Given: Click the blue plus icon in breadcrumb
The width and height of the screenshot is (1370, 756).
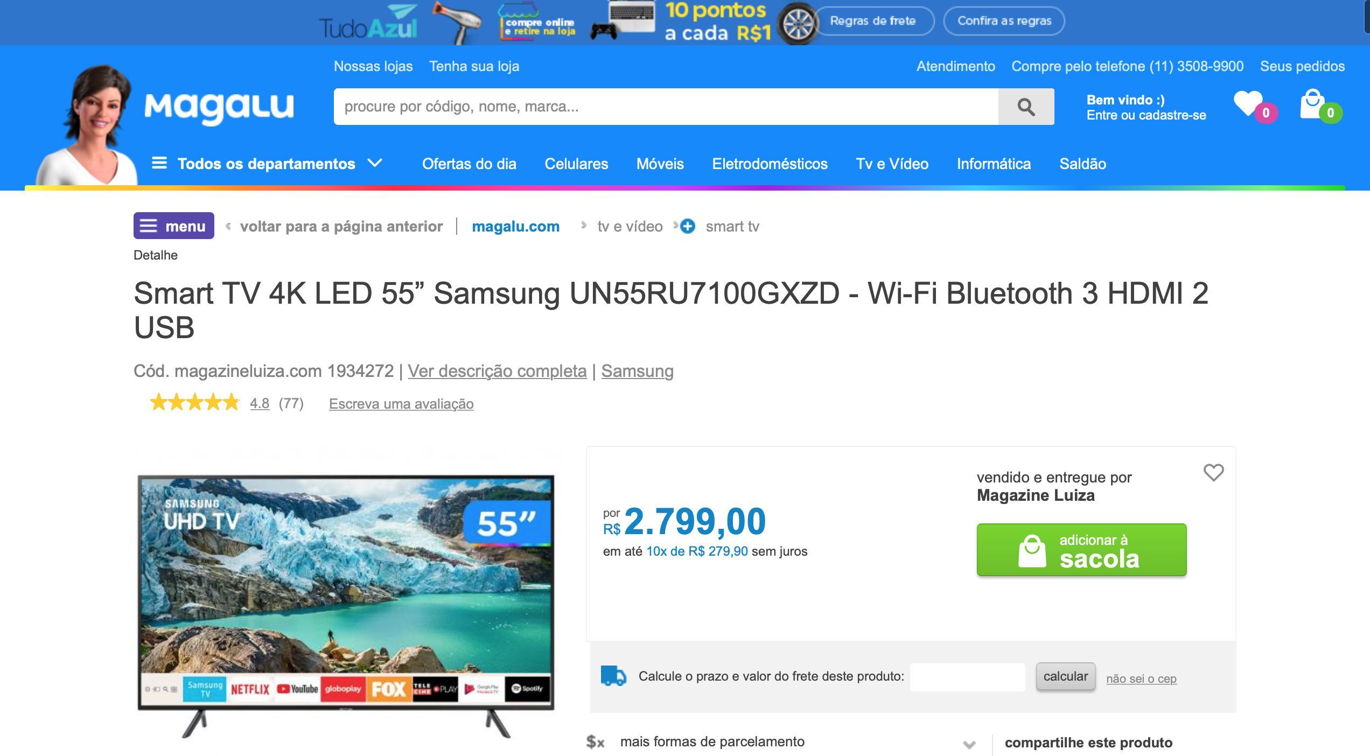Looking at the screenshot, I should [x=688, y=226].
